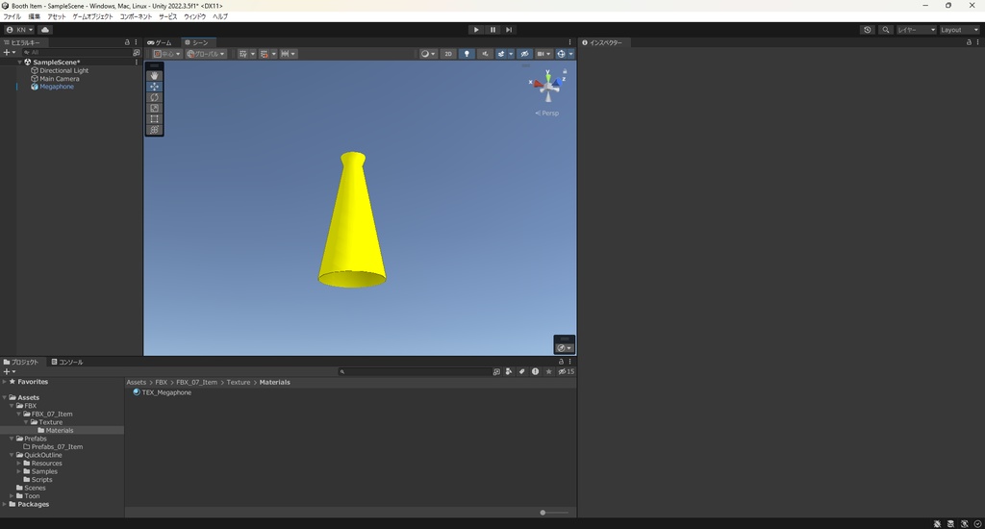Open the draw mode shading dropdown
Viewport: 985px width, 529px height.
[x=428, y=54]
